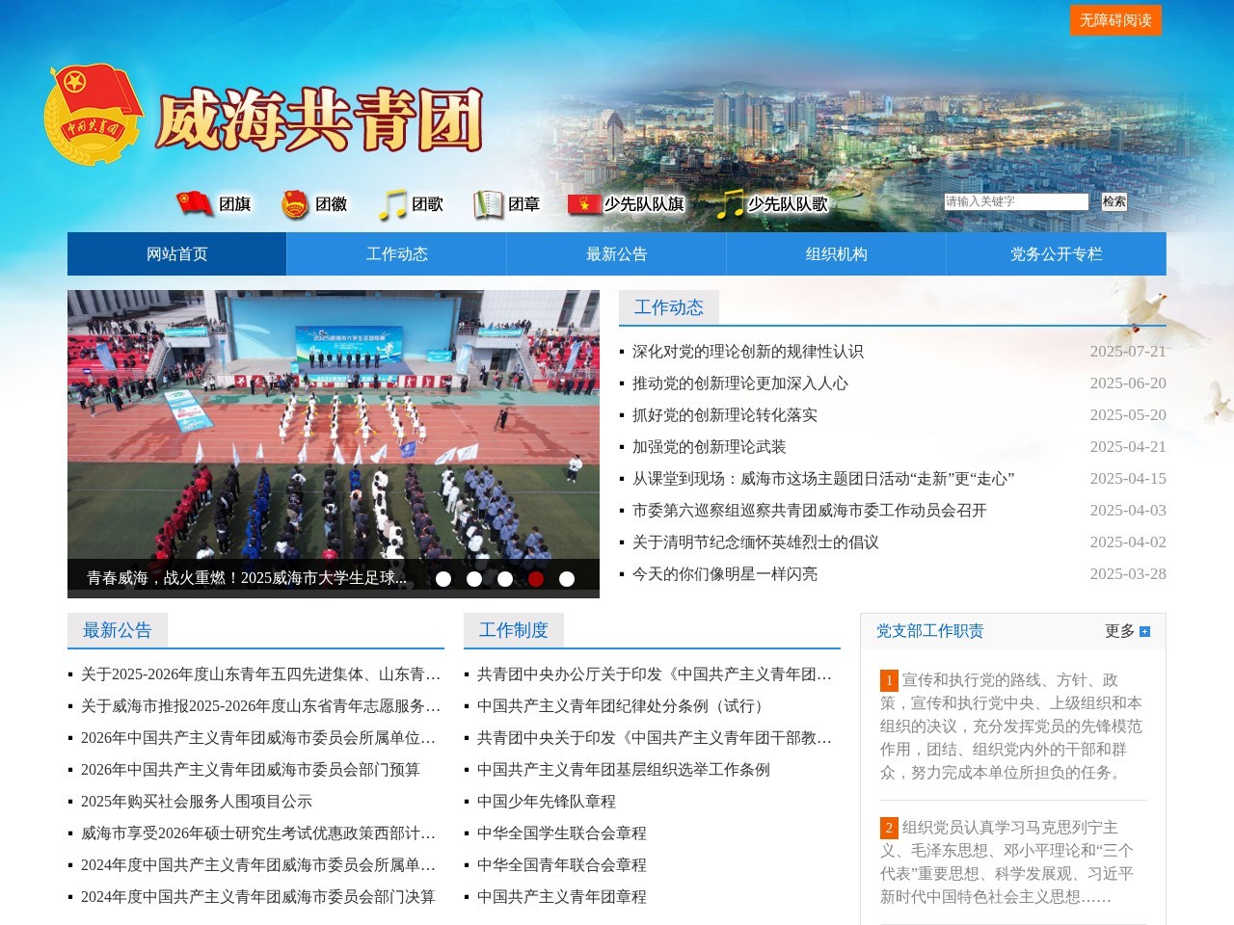The image size is (1234, 925).
Task: Open article 市委第六巡察组巡察共青团威海市委
Action: (x=810, y=511)
